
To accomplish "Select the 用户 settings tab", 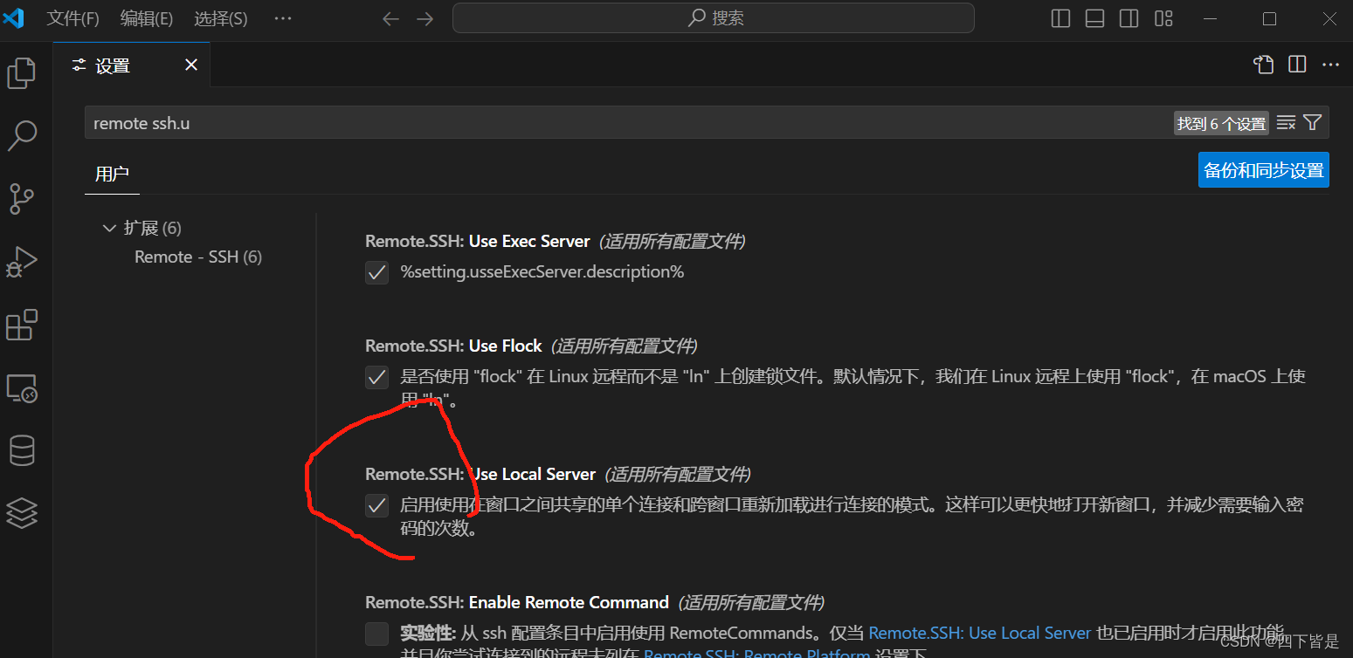I will [112, 174].
